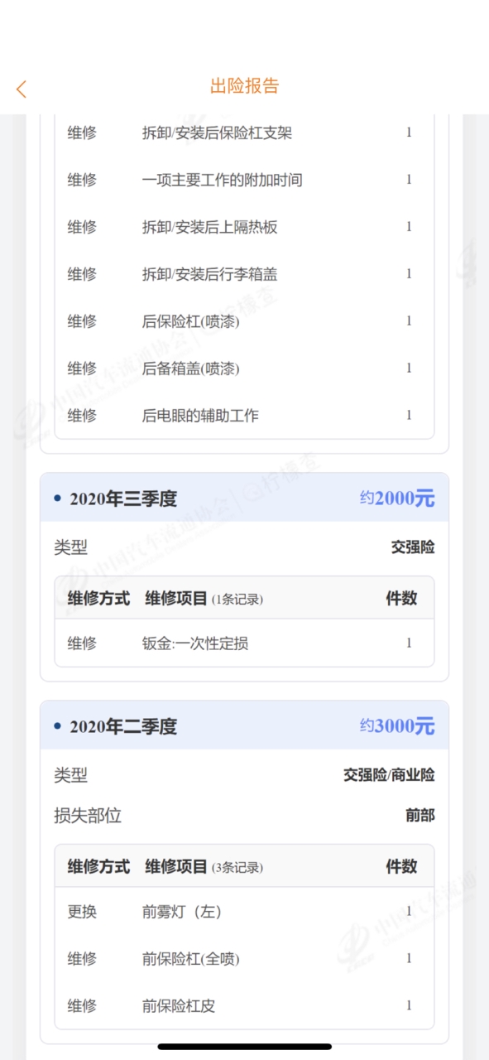Tap the 后备箱盖(喷漆) row
The width and height of the screenshot is (489, 1060).
pos(244,369)
